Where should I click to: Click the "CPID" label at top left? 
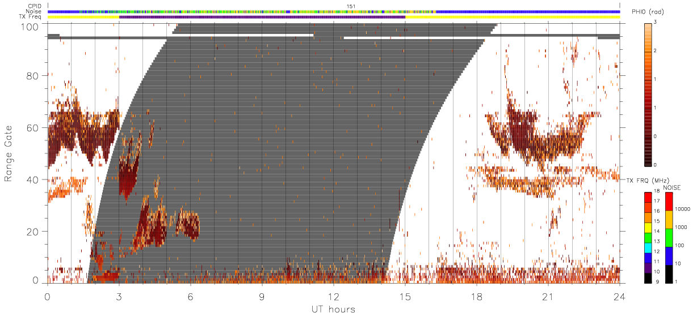pyautogui.click(x=35, y=6)
